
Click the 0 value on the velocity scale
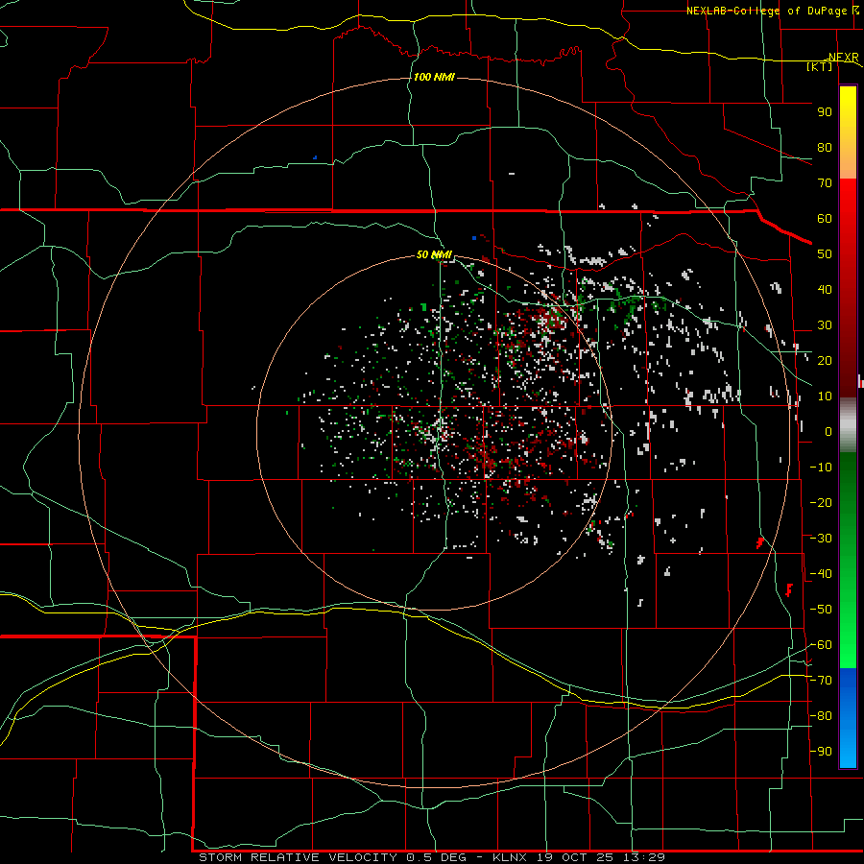point(828,431)
